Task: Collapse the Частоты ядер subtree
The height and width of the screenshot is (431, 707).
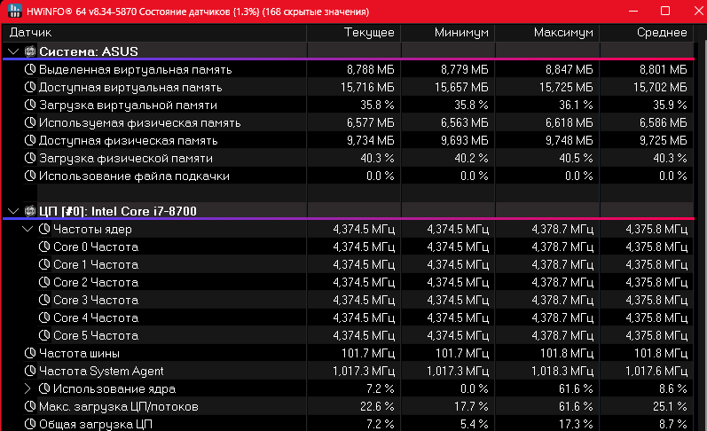Action: coord(27,229)
